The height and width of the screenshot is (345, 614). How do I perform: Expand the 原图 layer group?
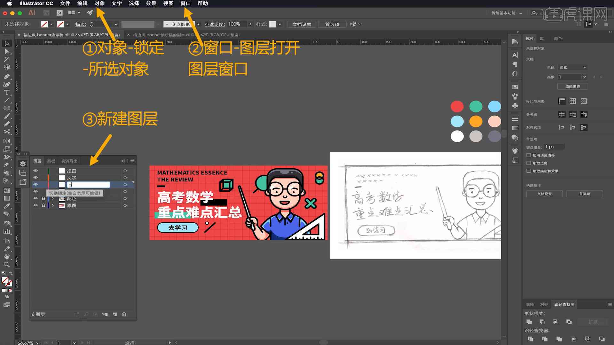pyautogui.click(x=53, y=206)
